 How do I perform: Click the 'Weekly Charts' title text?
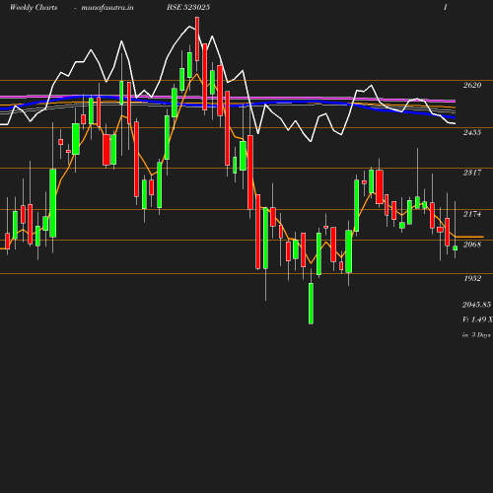pyautogui.click(x=34, y=7)
